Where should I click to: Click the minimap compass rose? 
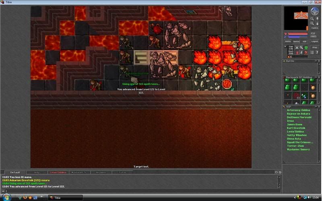(x=315, y=11)
